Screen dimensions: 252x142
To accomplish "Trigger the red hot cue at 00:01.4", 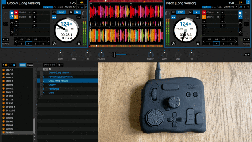I will coord(16,12).
